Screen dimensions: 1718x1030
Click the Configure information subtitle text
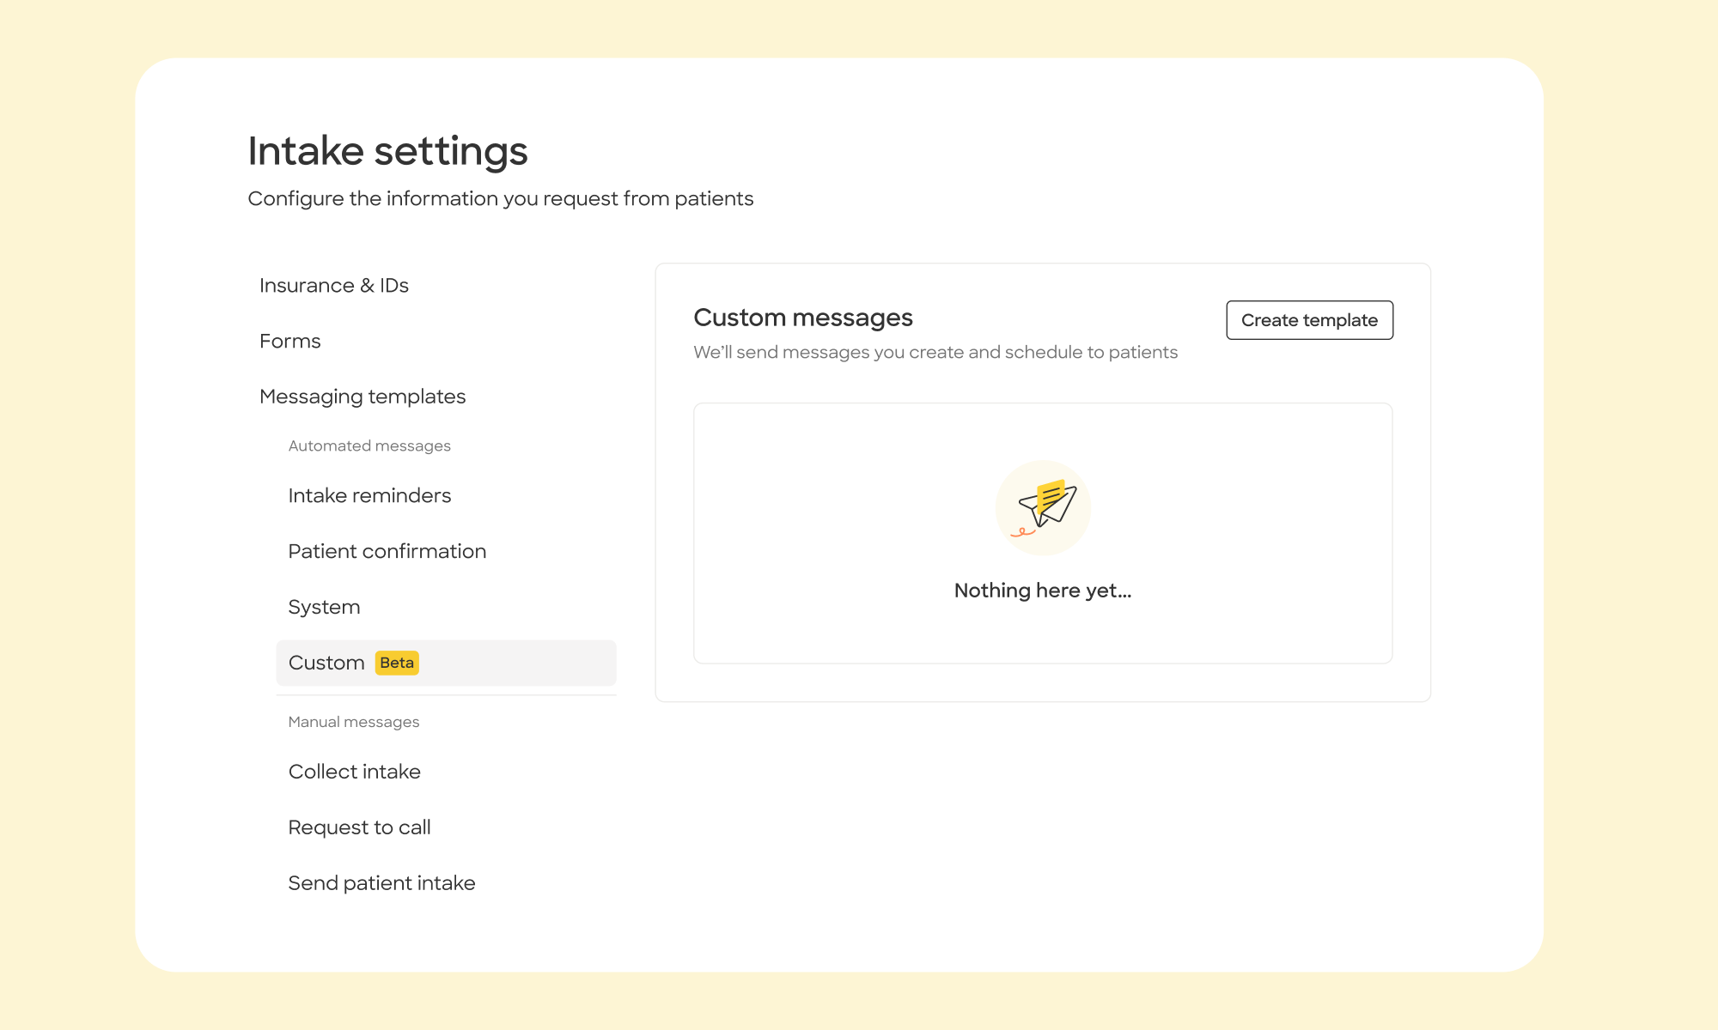(501, 199)
